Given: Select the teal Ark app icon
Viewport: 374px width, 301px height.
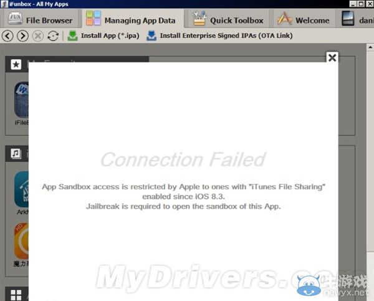Looking at the screenshot, I should coord(21,189).
